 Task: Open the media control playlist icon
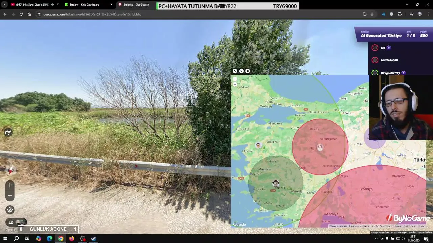[412, 14]
